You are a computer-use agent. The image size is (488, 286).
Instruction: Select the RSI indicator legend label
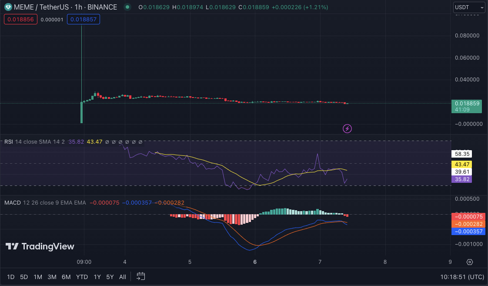9,141
